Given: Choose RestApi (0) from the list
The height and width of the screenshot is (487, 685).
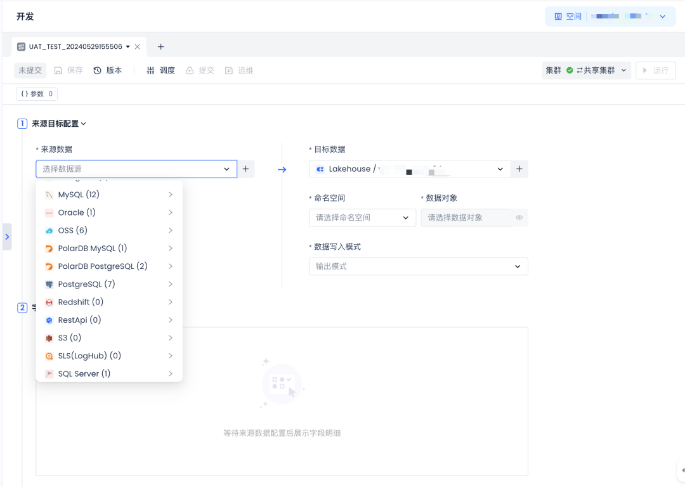Looking at the screenshot, I should pos(109,320).
